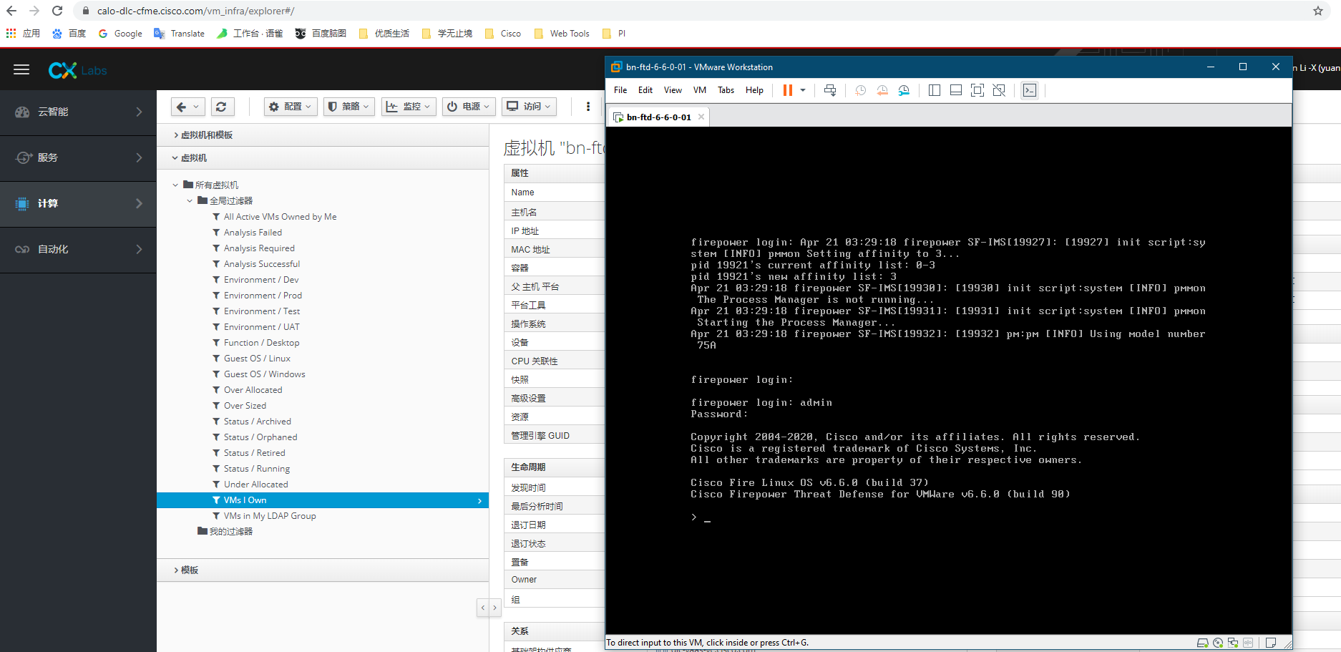This screenshot has height=652, width=1341.
Task: Open the 配置 dropdown
Action: click(x=291, y=107)
